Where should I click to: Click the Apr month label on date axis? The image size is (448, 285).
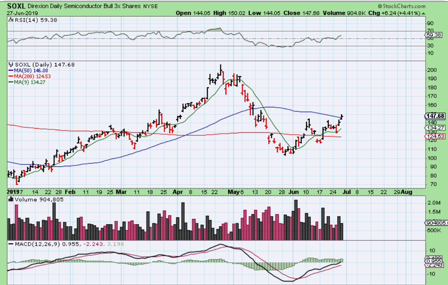177,192
